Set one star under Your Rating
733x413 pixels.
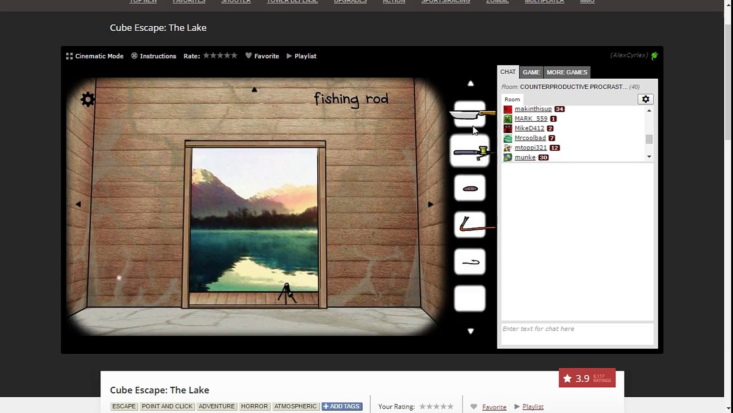click(423, 406)
